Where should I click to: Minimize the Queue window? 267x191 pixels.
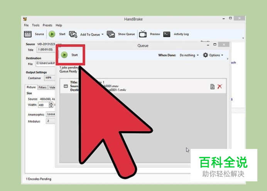point(208,45)
